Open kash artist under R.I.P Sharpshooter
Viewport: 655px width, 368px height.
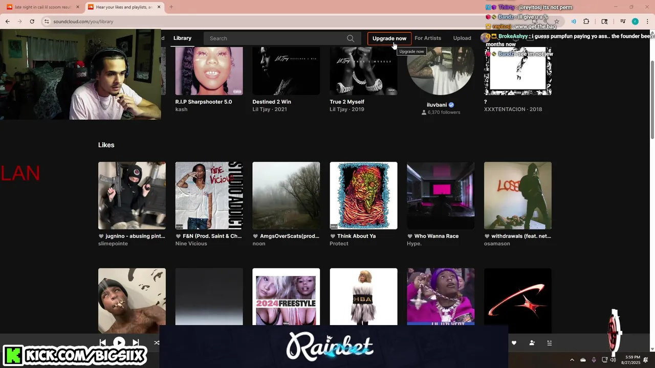click(181, 109)
